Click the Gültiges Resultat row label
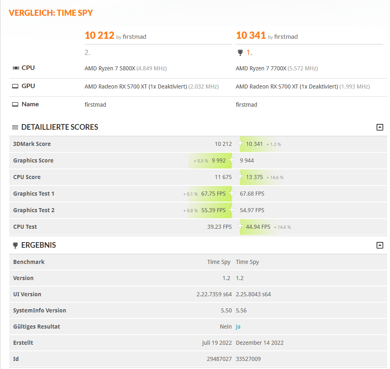The image size is (390, 369). pyautogui.click(x=36, y=327)
